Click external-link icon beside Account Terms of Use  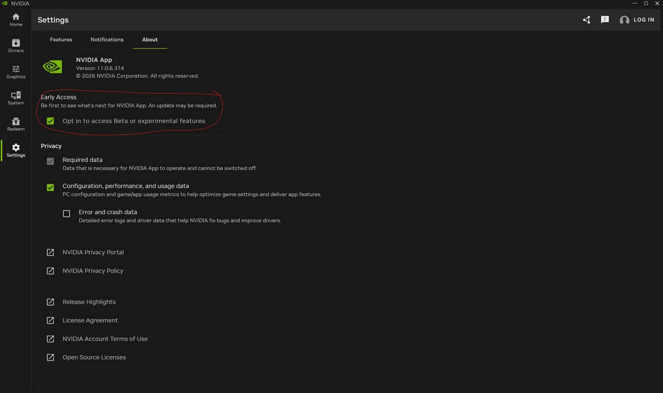pos(50,339)
